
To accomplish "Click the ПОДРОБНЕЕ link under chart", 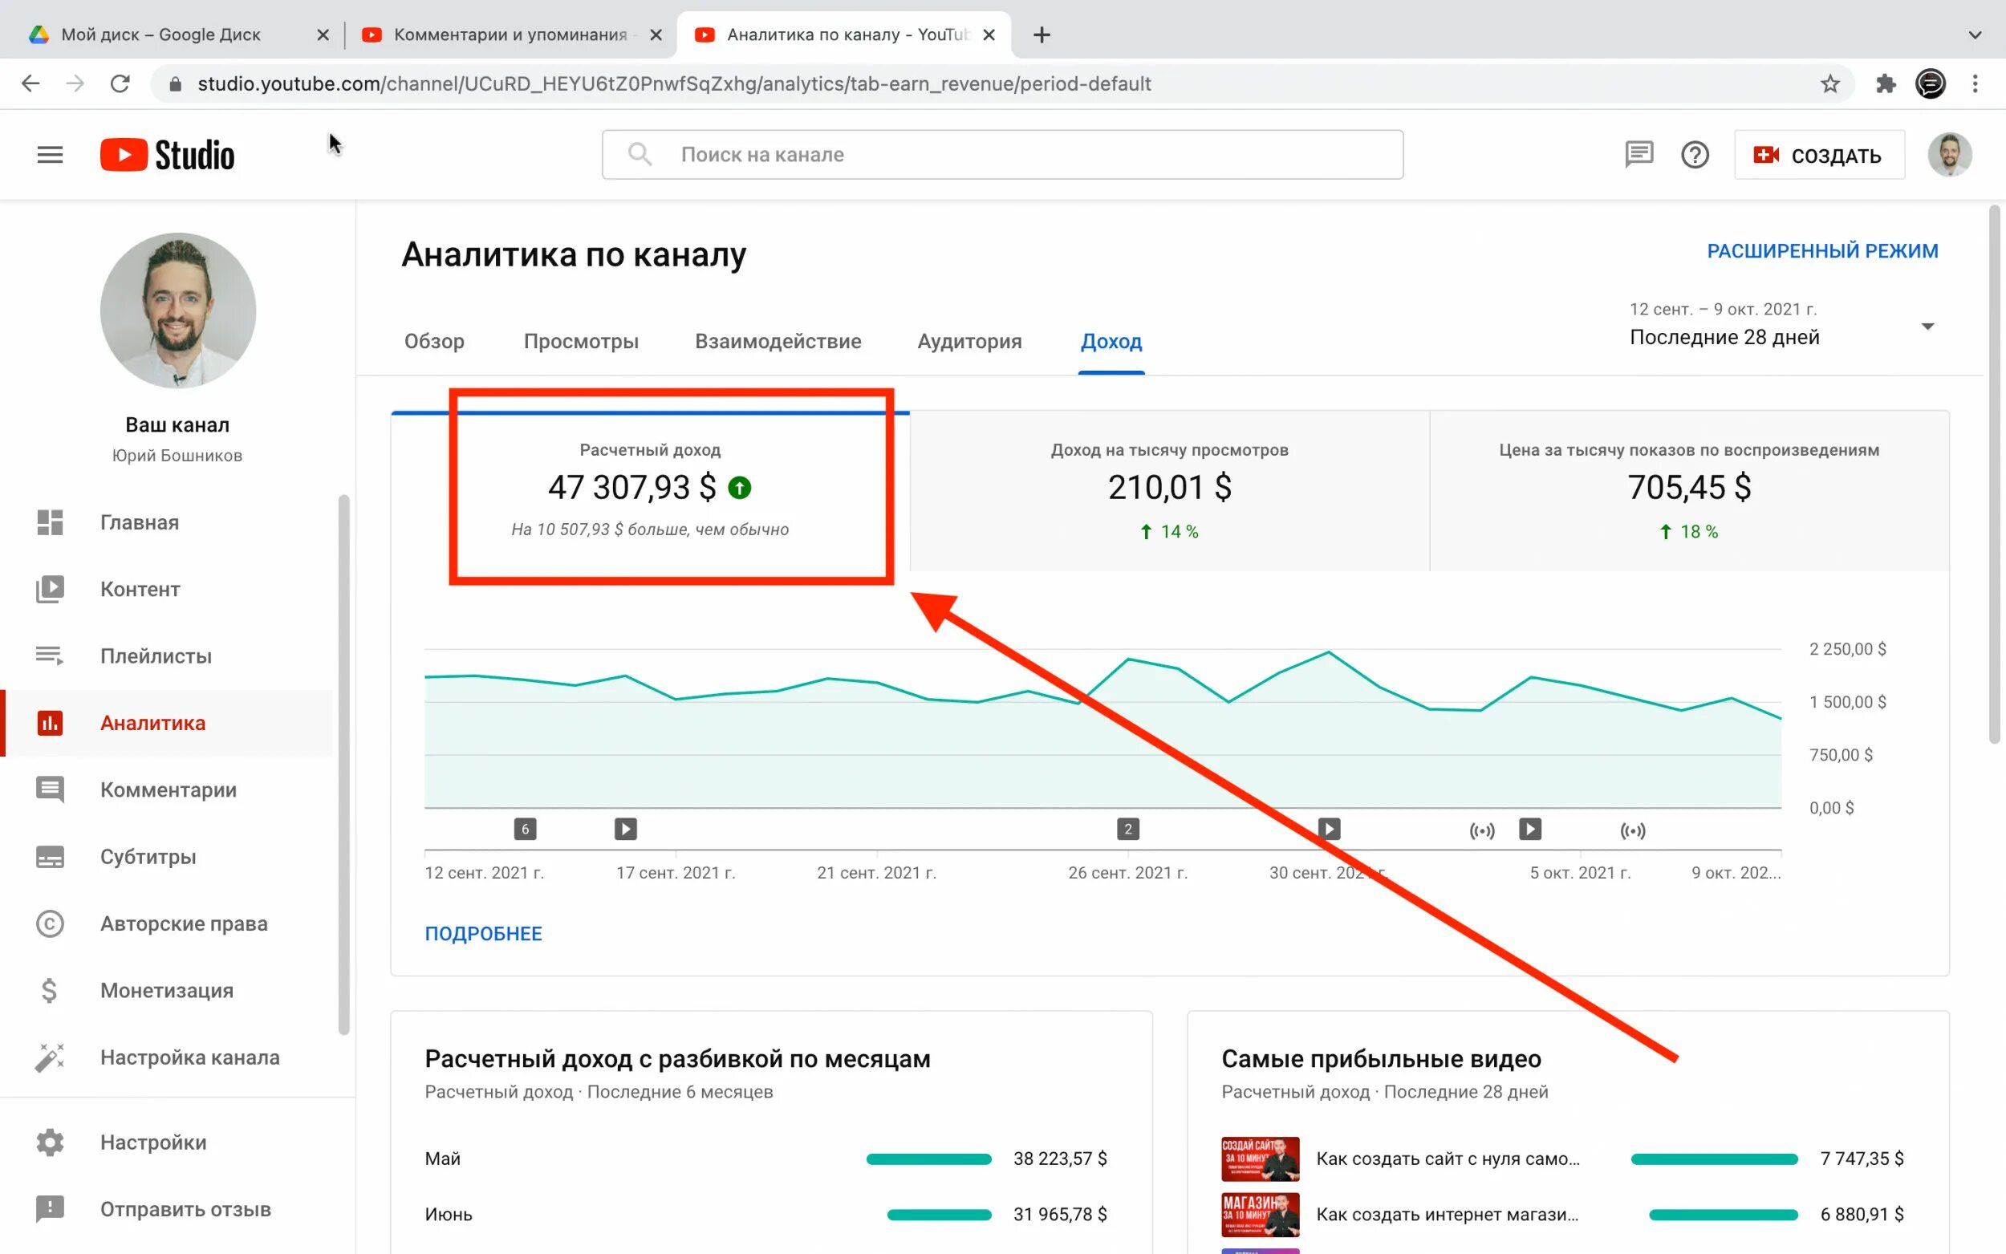I will pos(484,933).
